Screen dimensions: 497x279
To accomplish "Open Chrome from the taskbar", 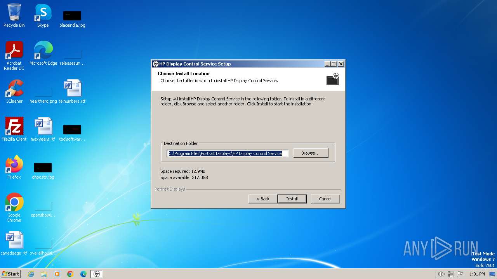I will point(70,274).
